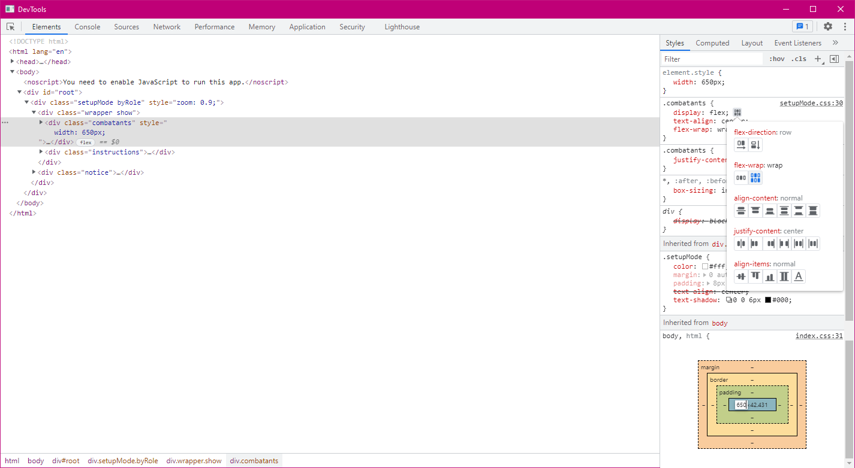
Task: Set align-items to stretch
Action: tap(784, 276)
